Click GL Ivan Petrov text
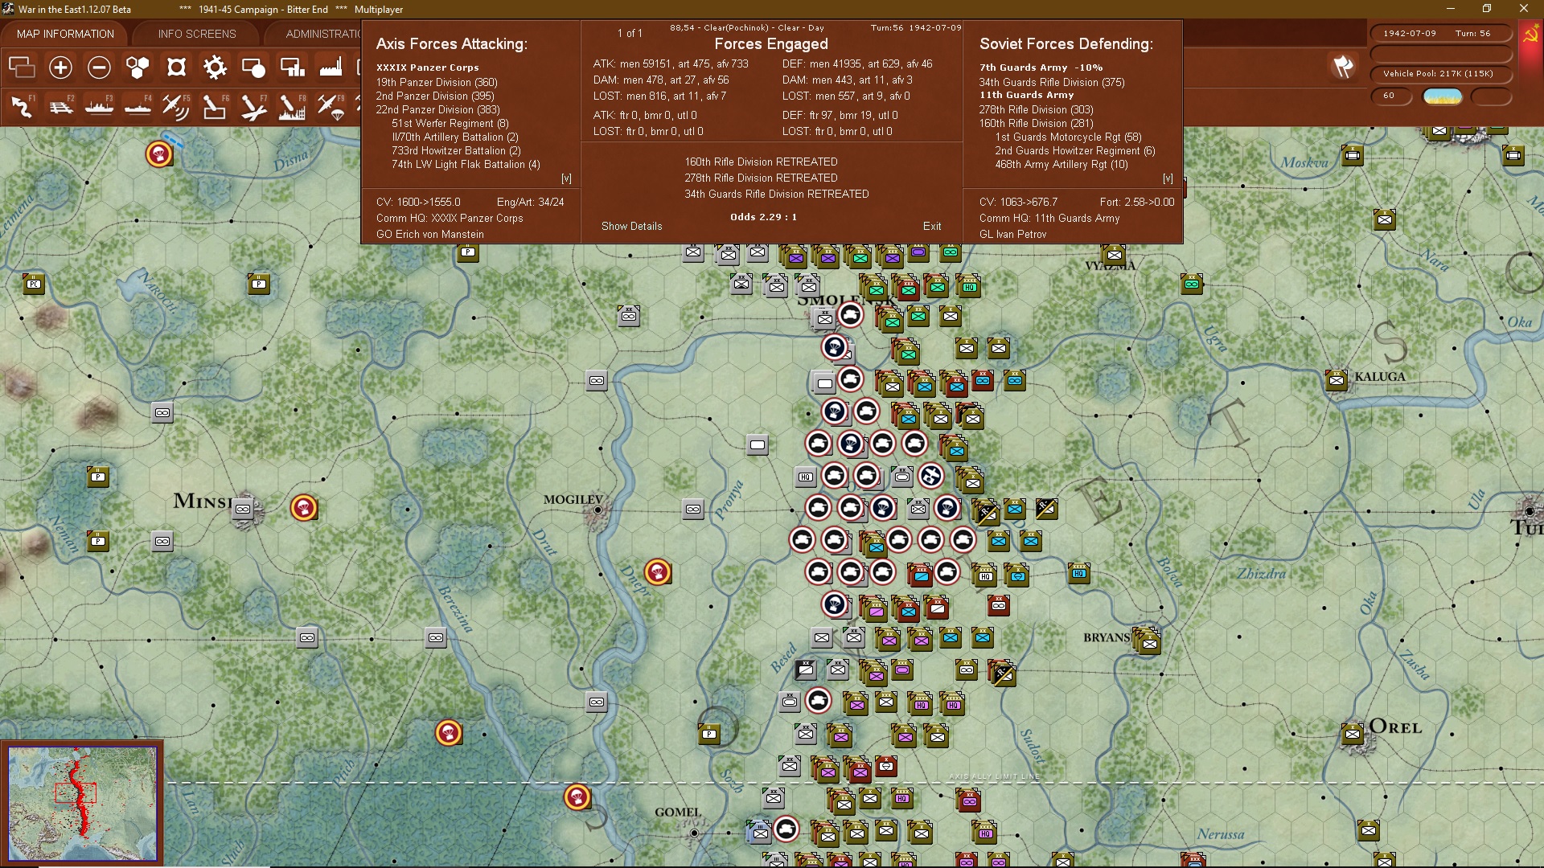 [1013, 235]
